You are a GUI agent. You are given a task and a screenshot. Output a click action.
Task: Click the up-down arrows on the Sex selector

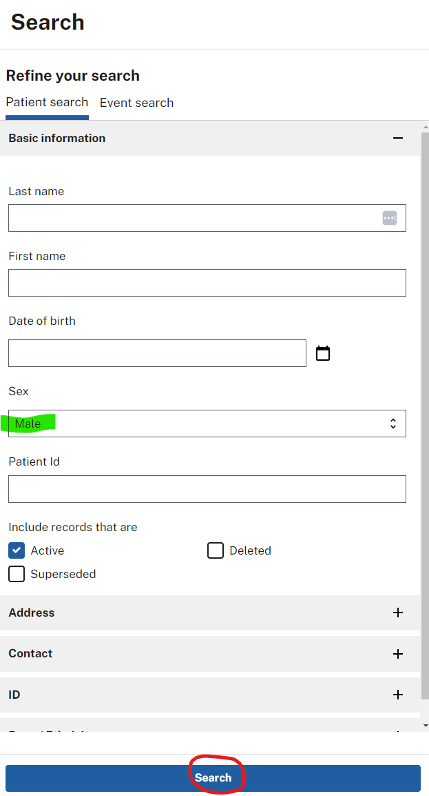393,423
